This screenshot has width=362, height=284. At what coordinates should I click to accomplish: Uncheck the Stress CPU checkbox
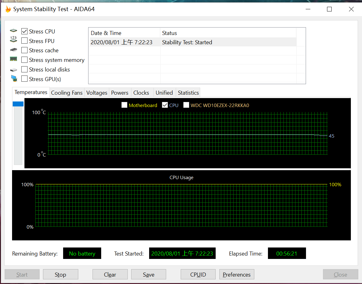pos(24,31)
